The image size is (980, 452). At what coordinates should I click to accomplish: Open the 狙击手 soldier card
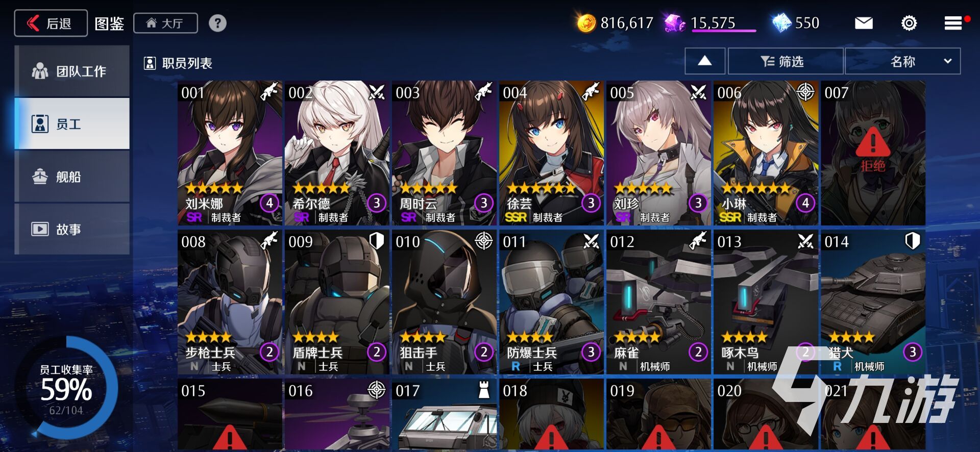(x=444, y=302)
